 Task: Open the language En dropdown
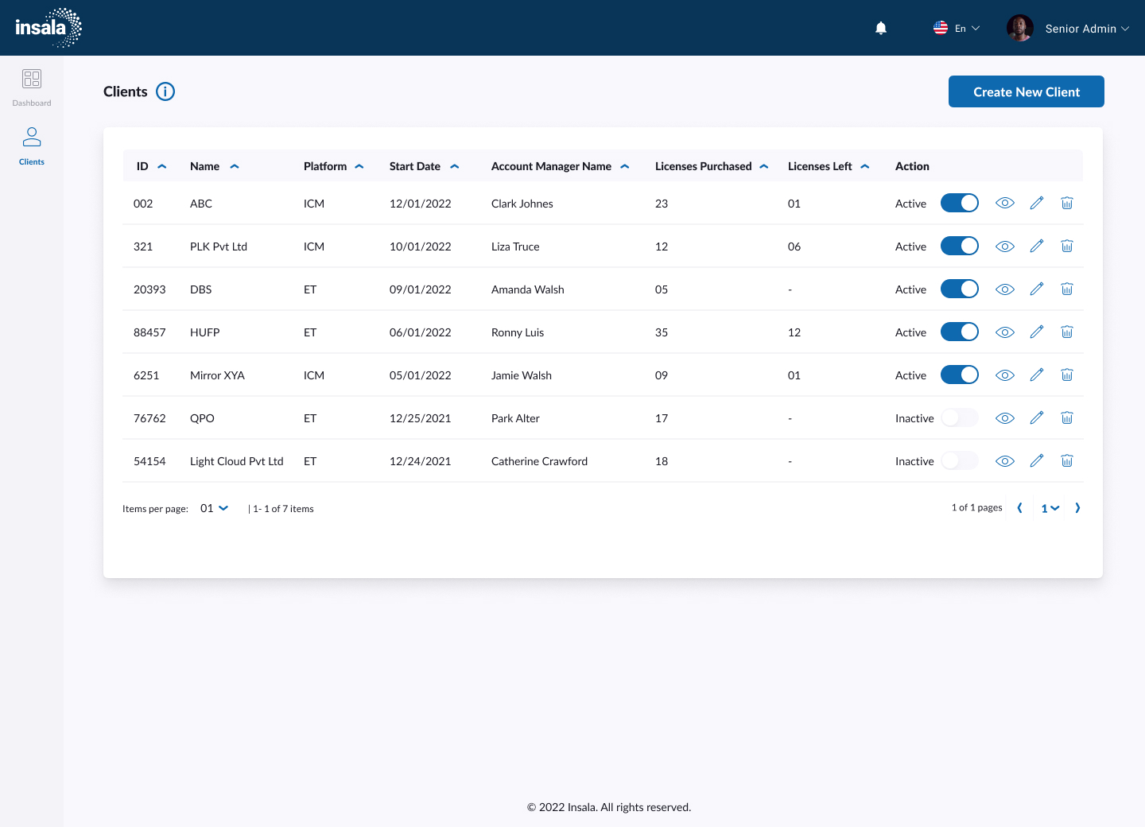point(957,29)
